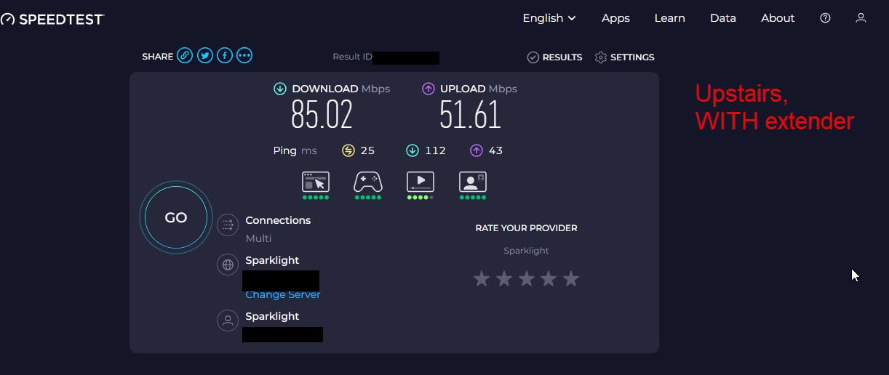Open the Apps menu

point(615,18)
